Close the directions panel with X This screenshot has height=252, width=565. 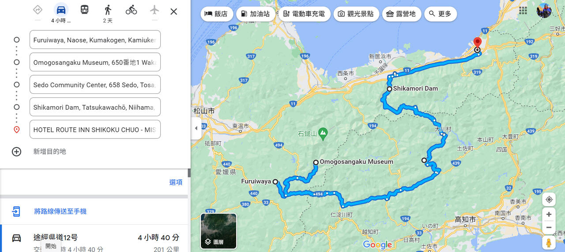(x=174, y=11)
